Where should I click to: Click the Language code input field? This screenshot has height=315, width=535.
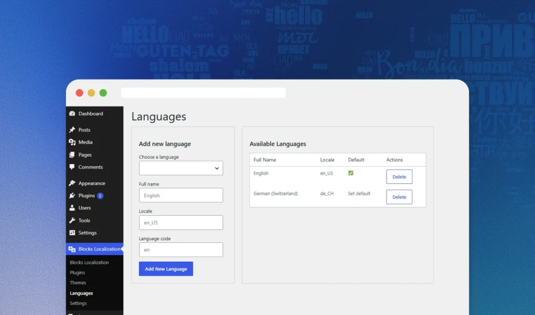tap(181, 250)
